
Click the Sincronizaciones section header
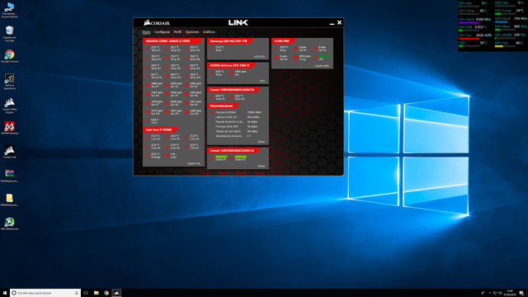point(224,106)
